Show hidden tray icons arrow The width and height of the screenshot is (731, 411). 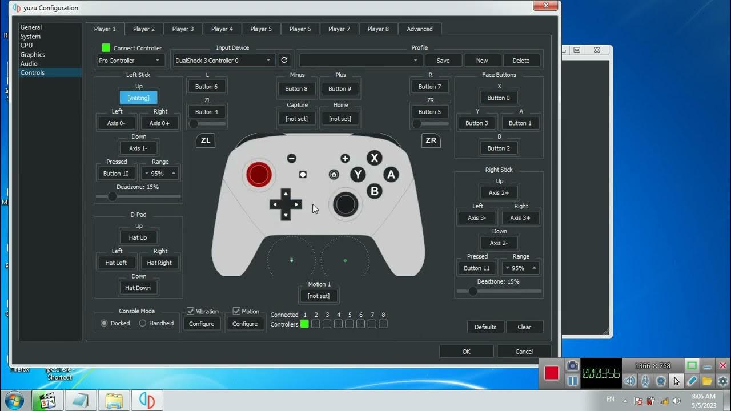625,401
